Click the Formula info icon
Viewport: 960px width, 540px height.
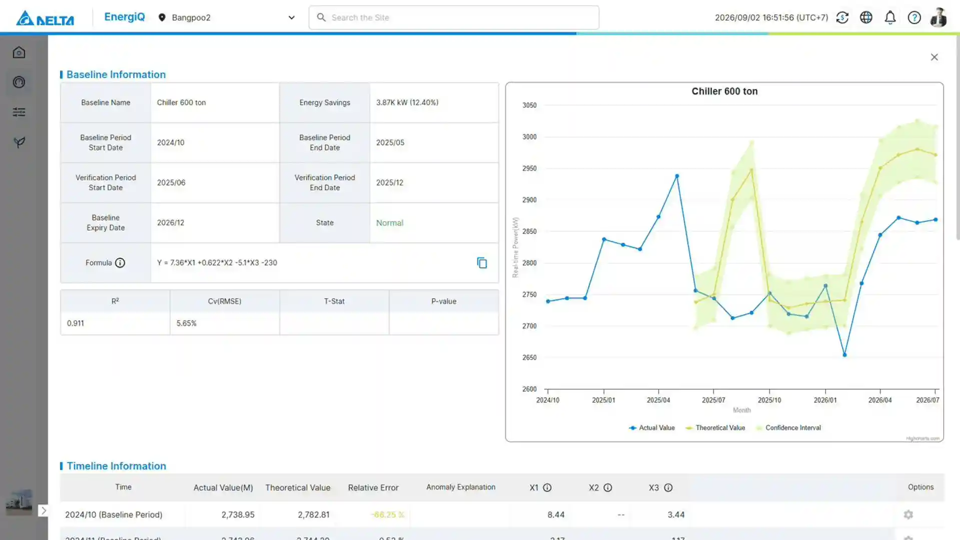[120, 263]
